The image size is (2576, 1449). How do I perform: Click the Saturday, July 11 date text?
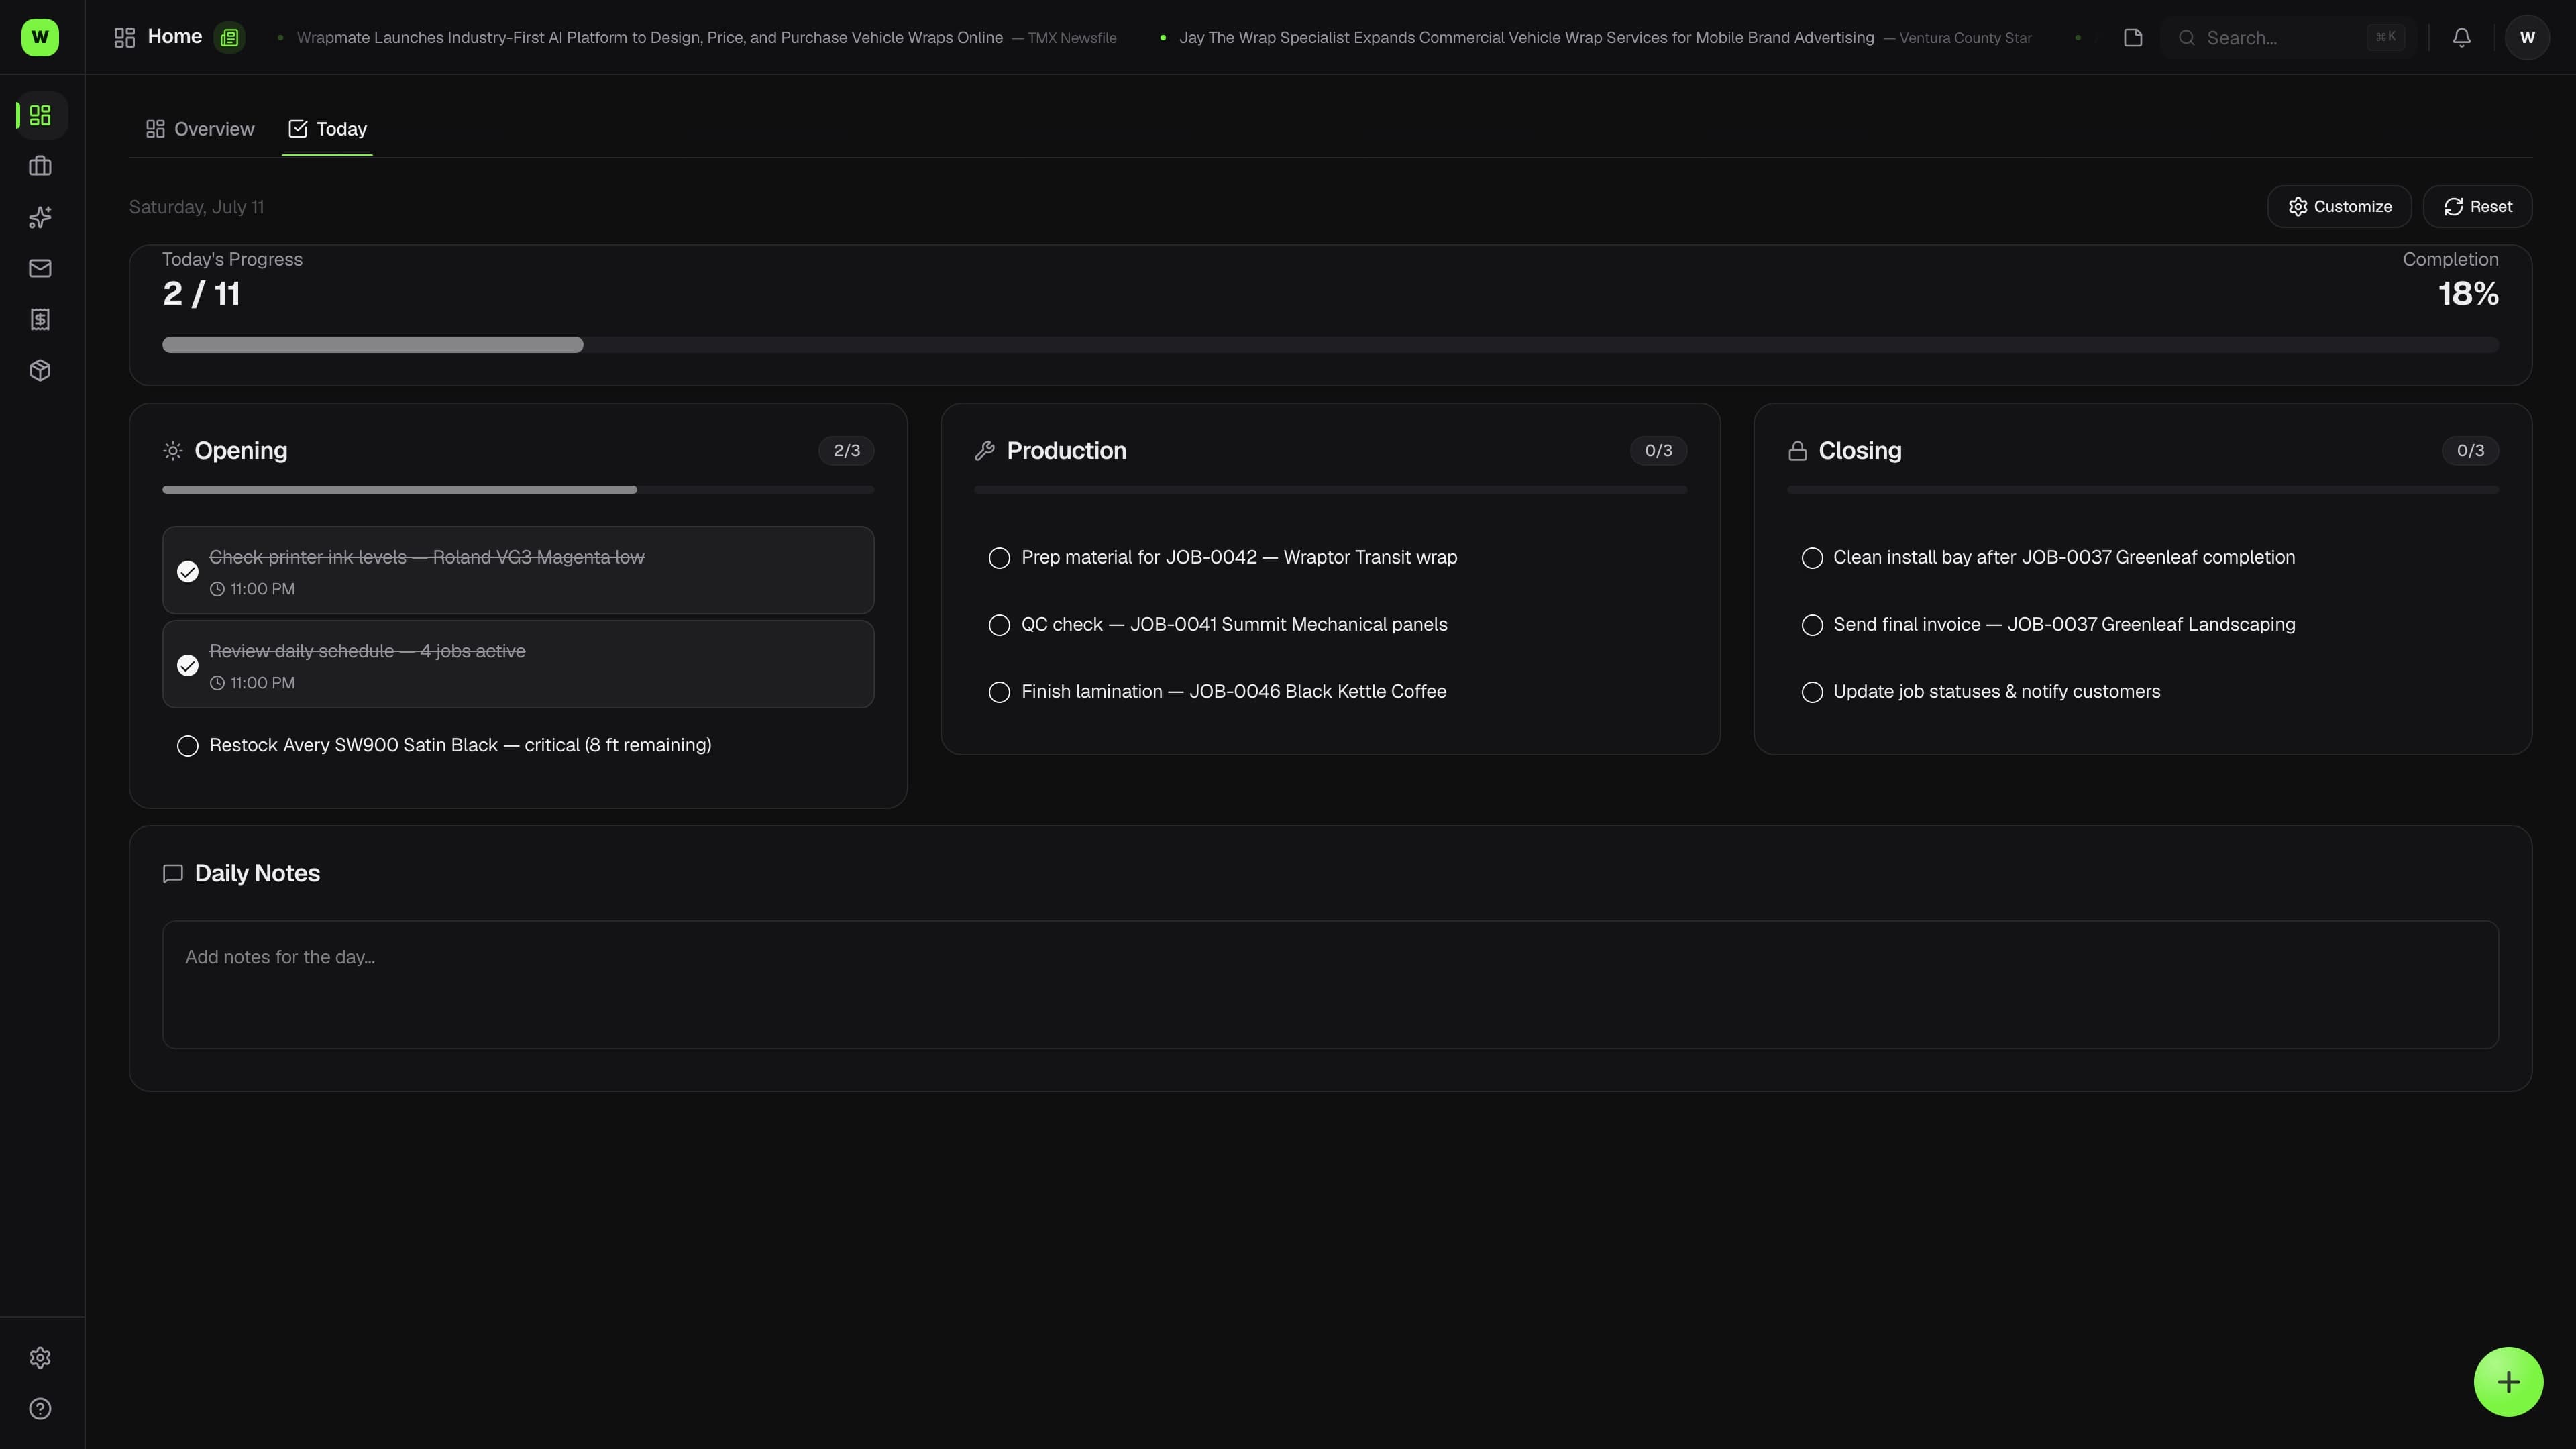click(x=196, y=207)
